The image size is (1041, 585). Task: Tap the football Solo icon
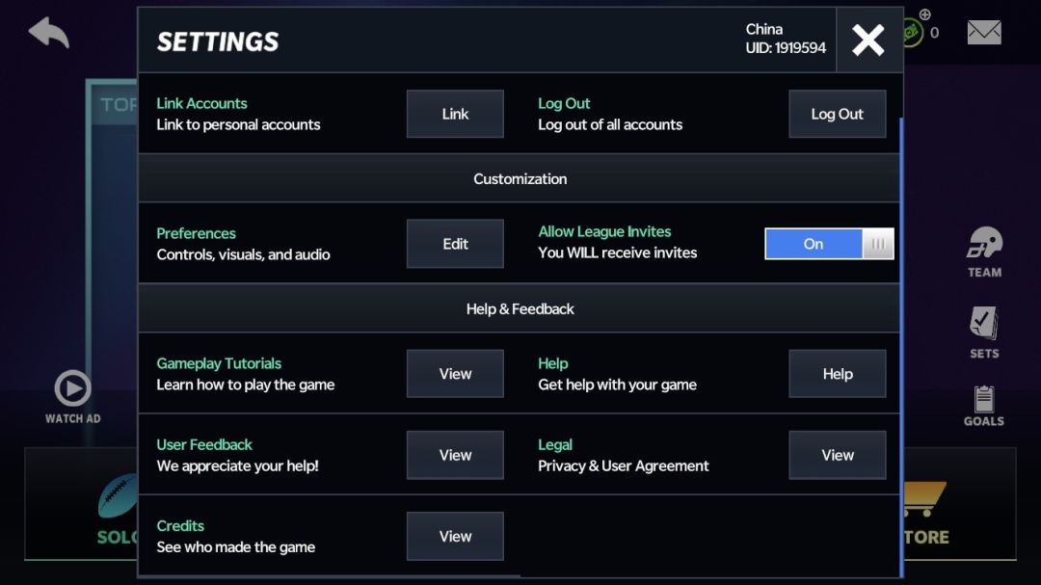tap(118, 498)
